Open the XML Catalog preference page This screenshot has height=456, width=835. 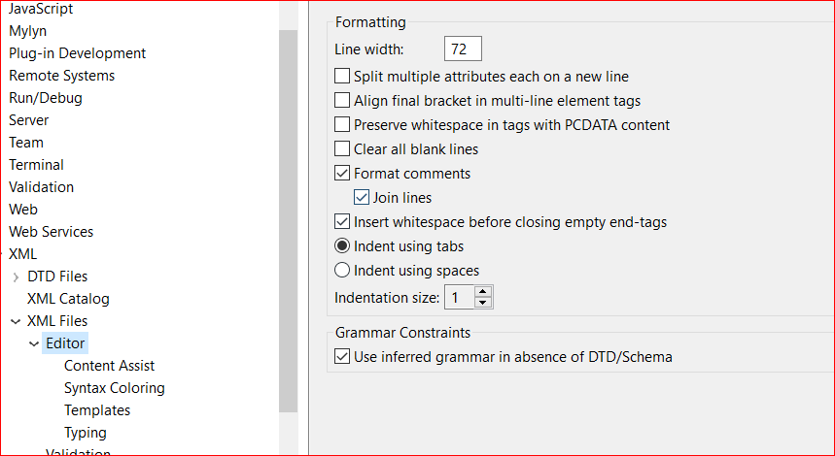[68, 299]
